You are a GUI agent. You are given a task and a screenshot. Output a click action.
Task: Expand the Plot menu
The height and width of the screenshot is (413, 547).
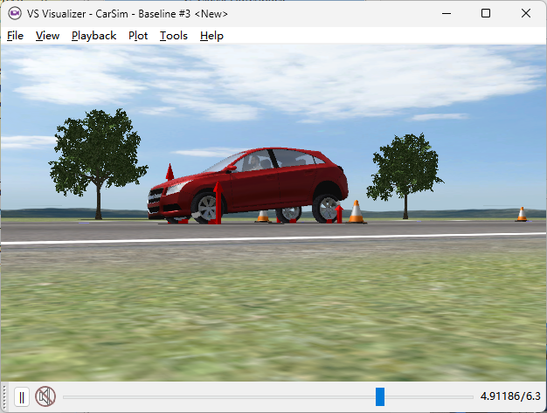coord(138,36)
